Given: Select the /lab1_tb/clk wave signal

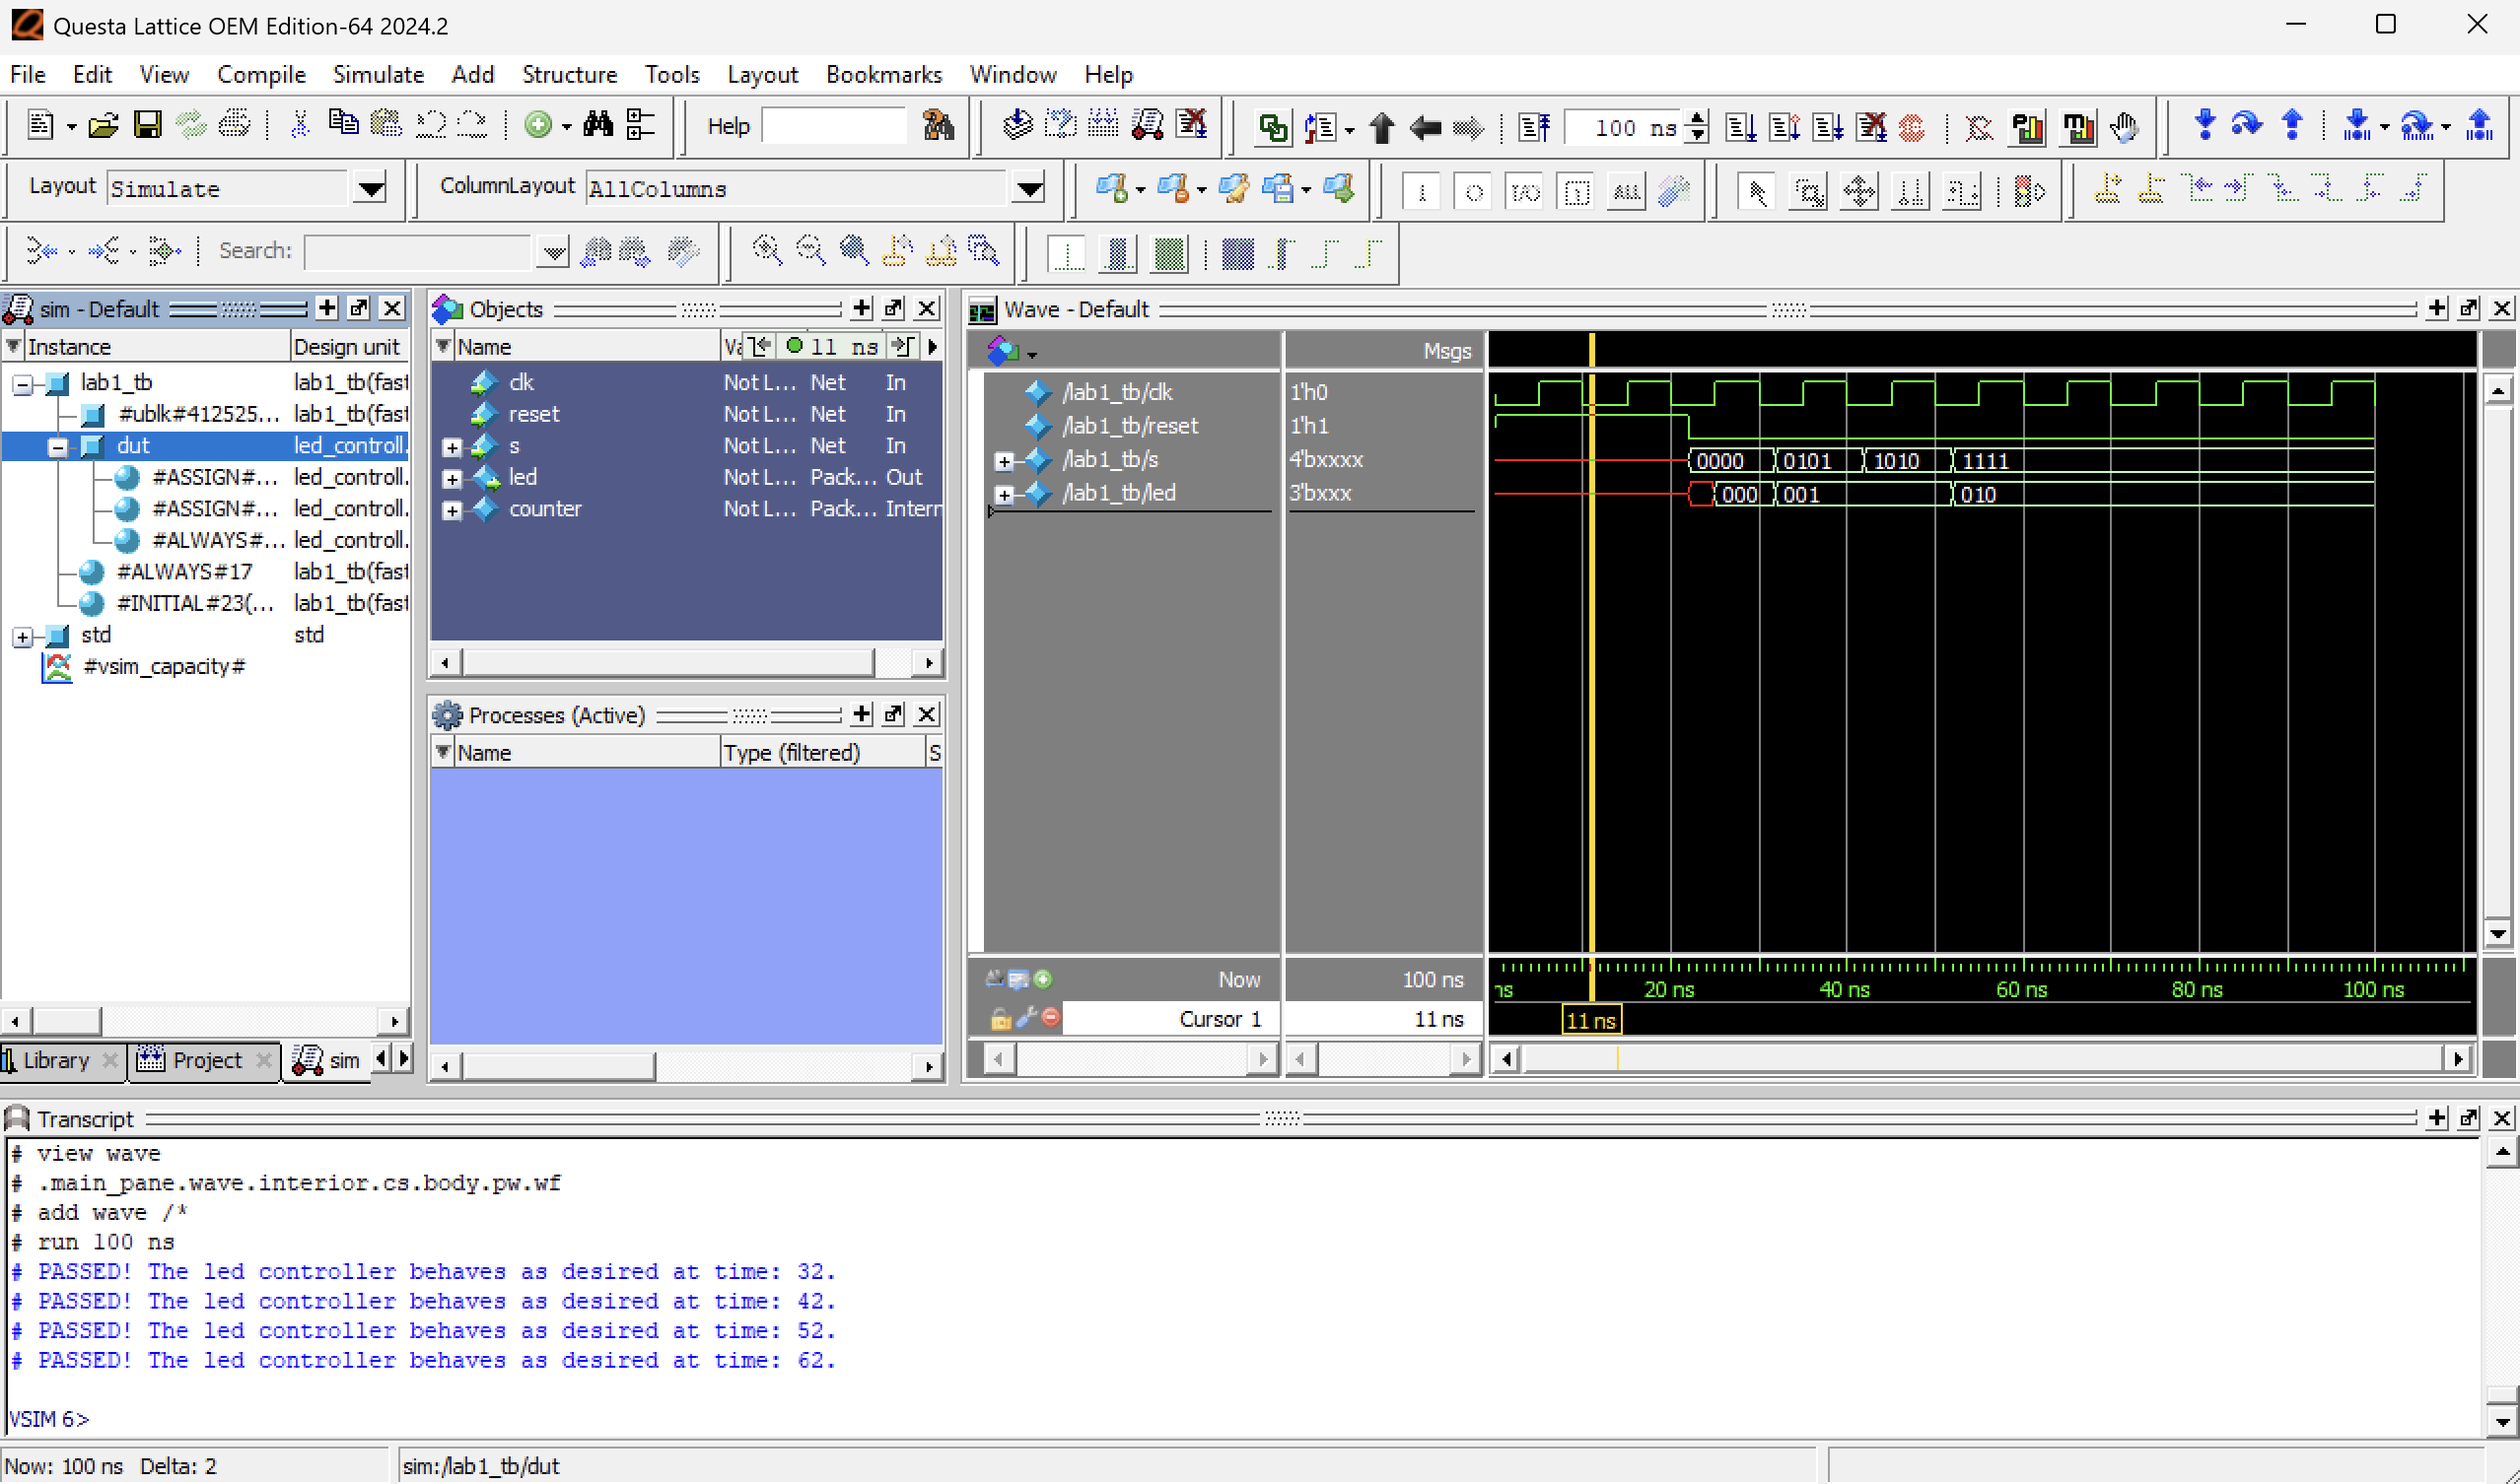Looking at the screenshot, I should coord(1116,392).
